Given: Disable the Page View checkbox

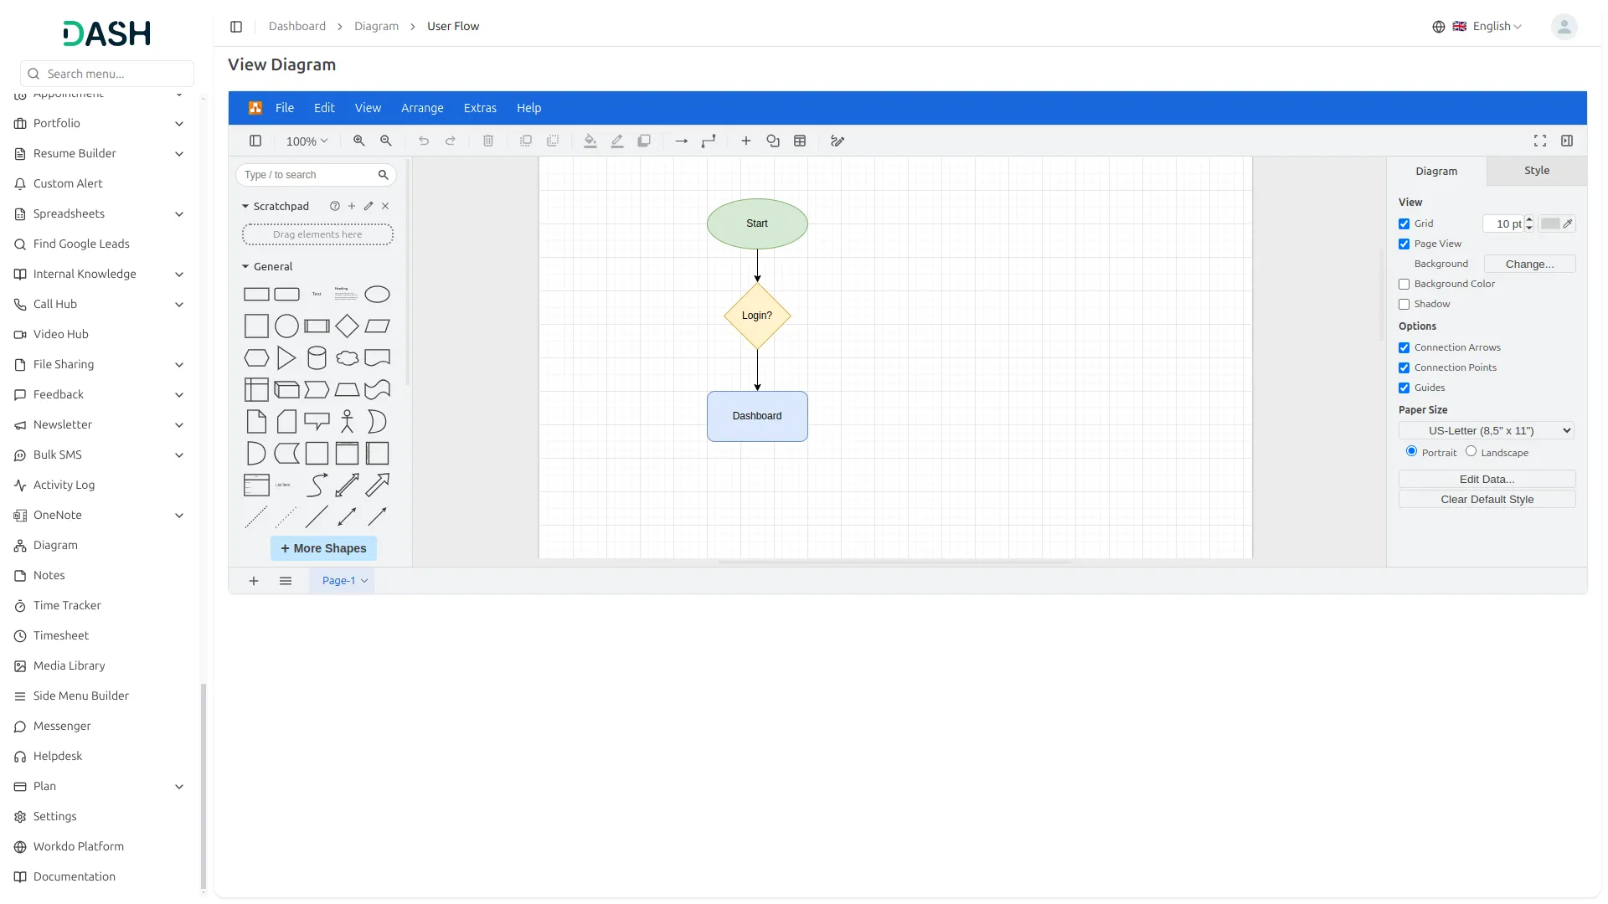Looking at the screenshot, I should 1404,244.
